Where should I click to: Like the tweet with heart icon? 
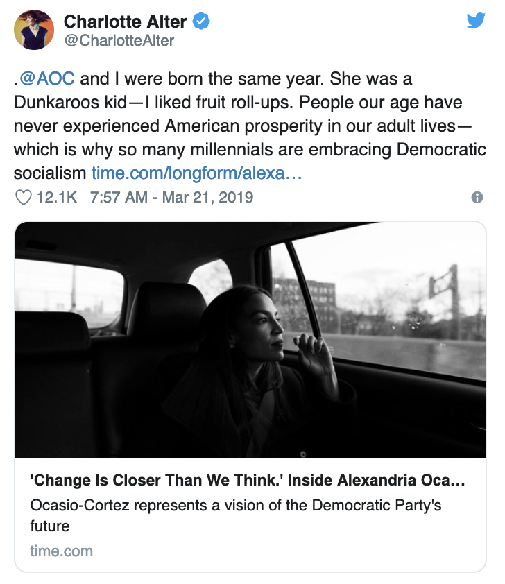(24, 197)
